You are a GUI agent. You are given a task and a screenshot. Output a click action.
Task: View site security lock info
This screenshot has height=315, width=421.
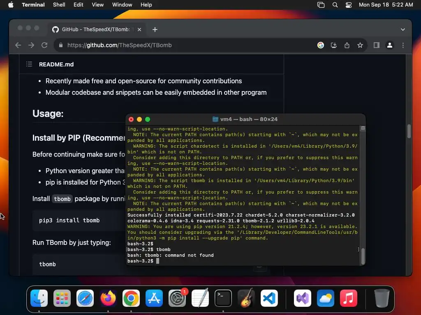click(61, 45)
